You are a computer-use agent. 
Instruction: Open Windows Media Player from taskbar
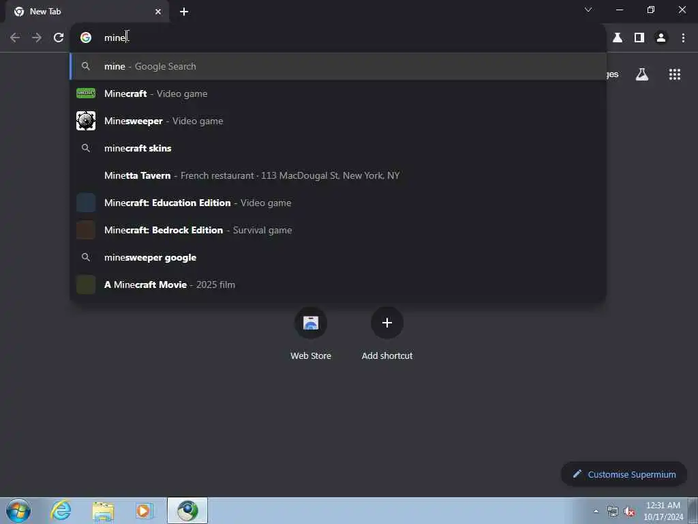click(x=145, y=510)
